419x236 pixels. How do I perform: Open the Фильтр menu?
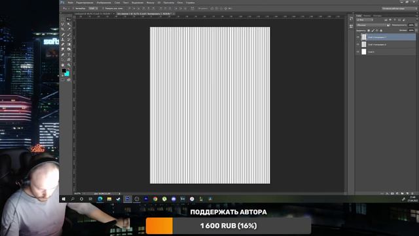coord(150,3)
